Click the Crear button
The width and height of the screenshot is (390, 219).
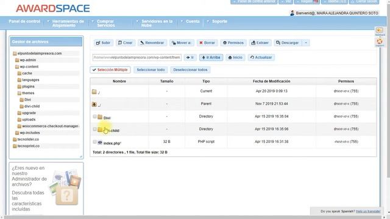[126, 43]
